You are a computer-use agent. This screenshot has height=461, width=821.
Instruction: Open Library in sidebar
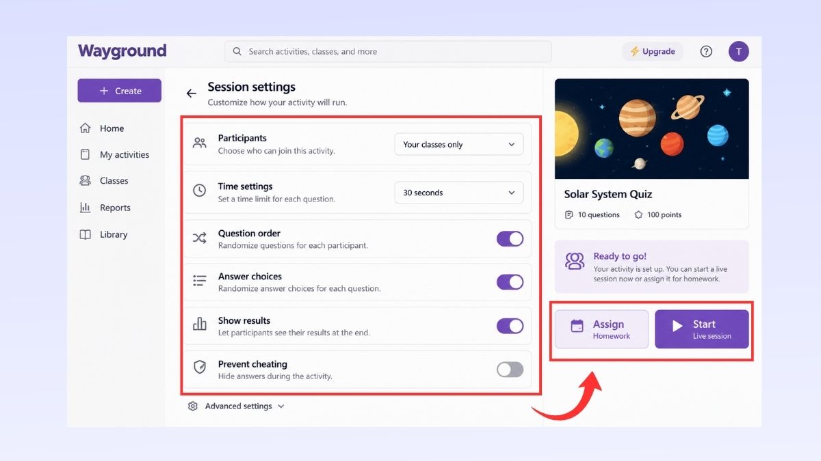pyautogui.click(x=103, y=234)
